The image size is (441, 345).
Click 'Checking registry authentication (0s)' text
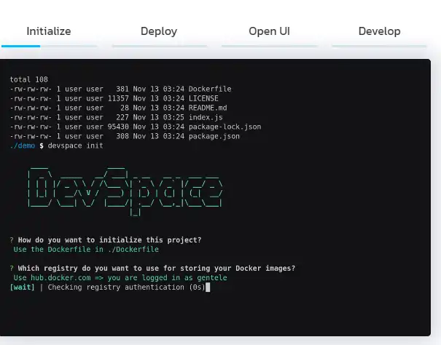(x=127, y=287)
